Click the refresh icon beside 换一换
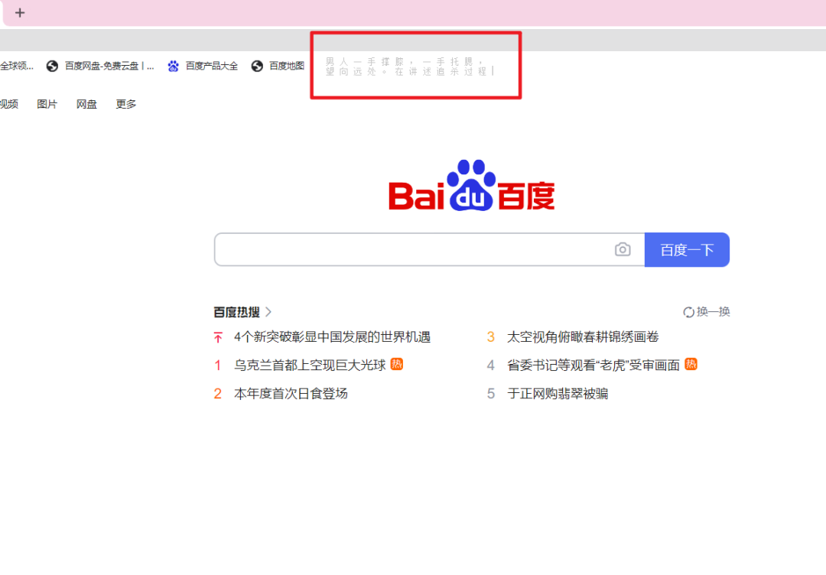Screen dimensions: 826x575 point(688,312)
